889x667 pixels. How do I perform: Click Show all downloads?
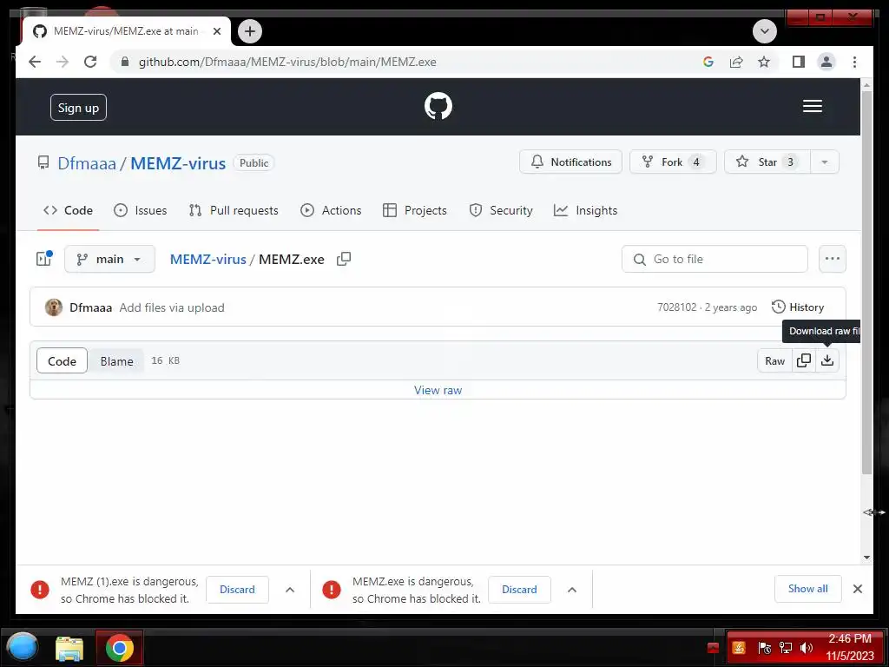click(x=808, y=589)
